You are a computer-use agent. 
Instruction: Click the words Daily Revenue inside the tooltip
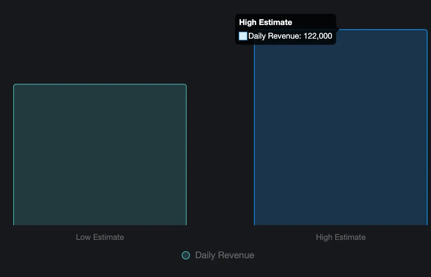point(273,36)
